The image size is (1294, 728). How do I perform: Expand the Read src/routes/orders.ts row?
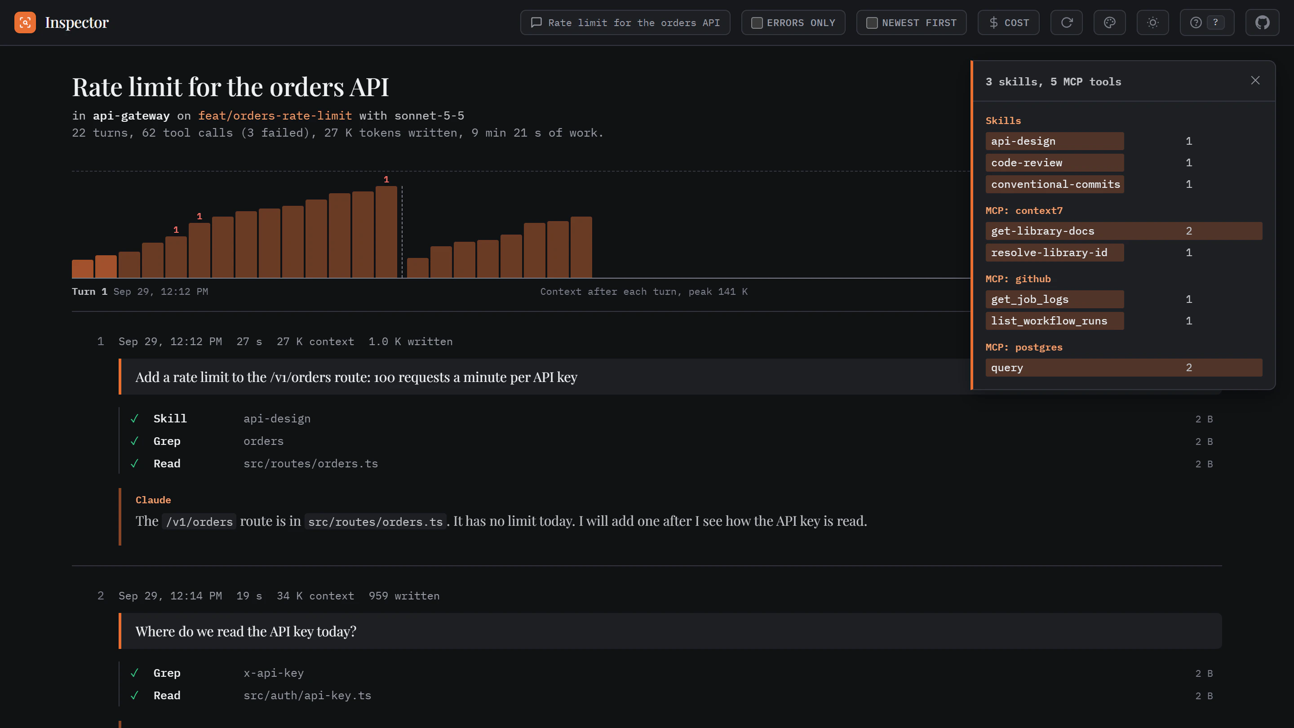pyautogui.click(x=671, y=464)
